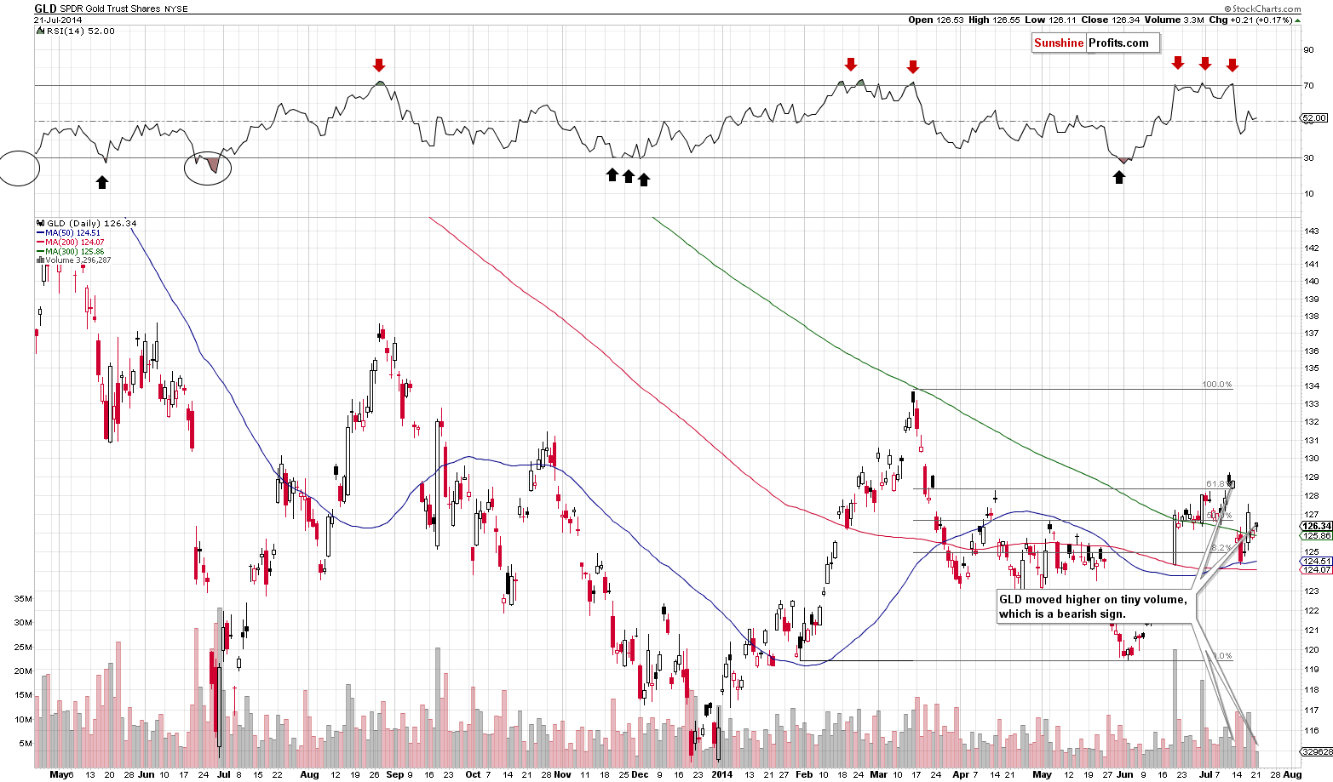This screenshot has height=782, width=1333.
Task: Click the Dec month label on time axis
Action: coord(640,775)
